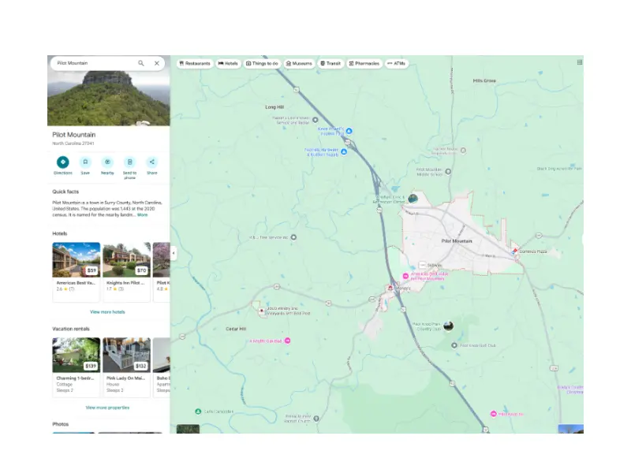Click View more properties link
The image size is (631, 473).
coord(107,408)
